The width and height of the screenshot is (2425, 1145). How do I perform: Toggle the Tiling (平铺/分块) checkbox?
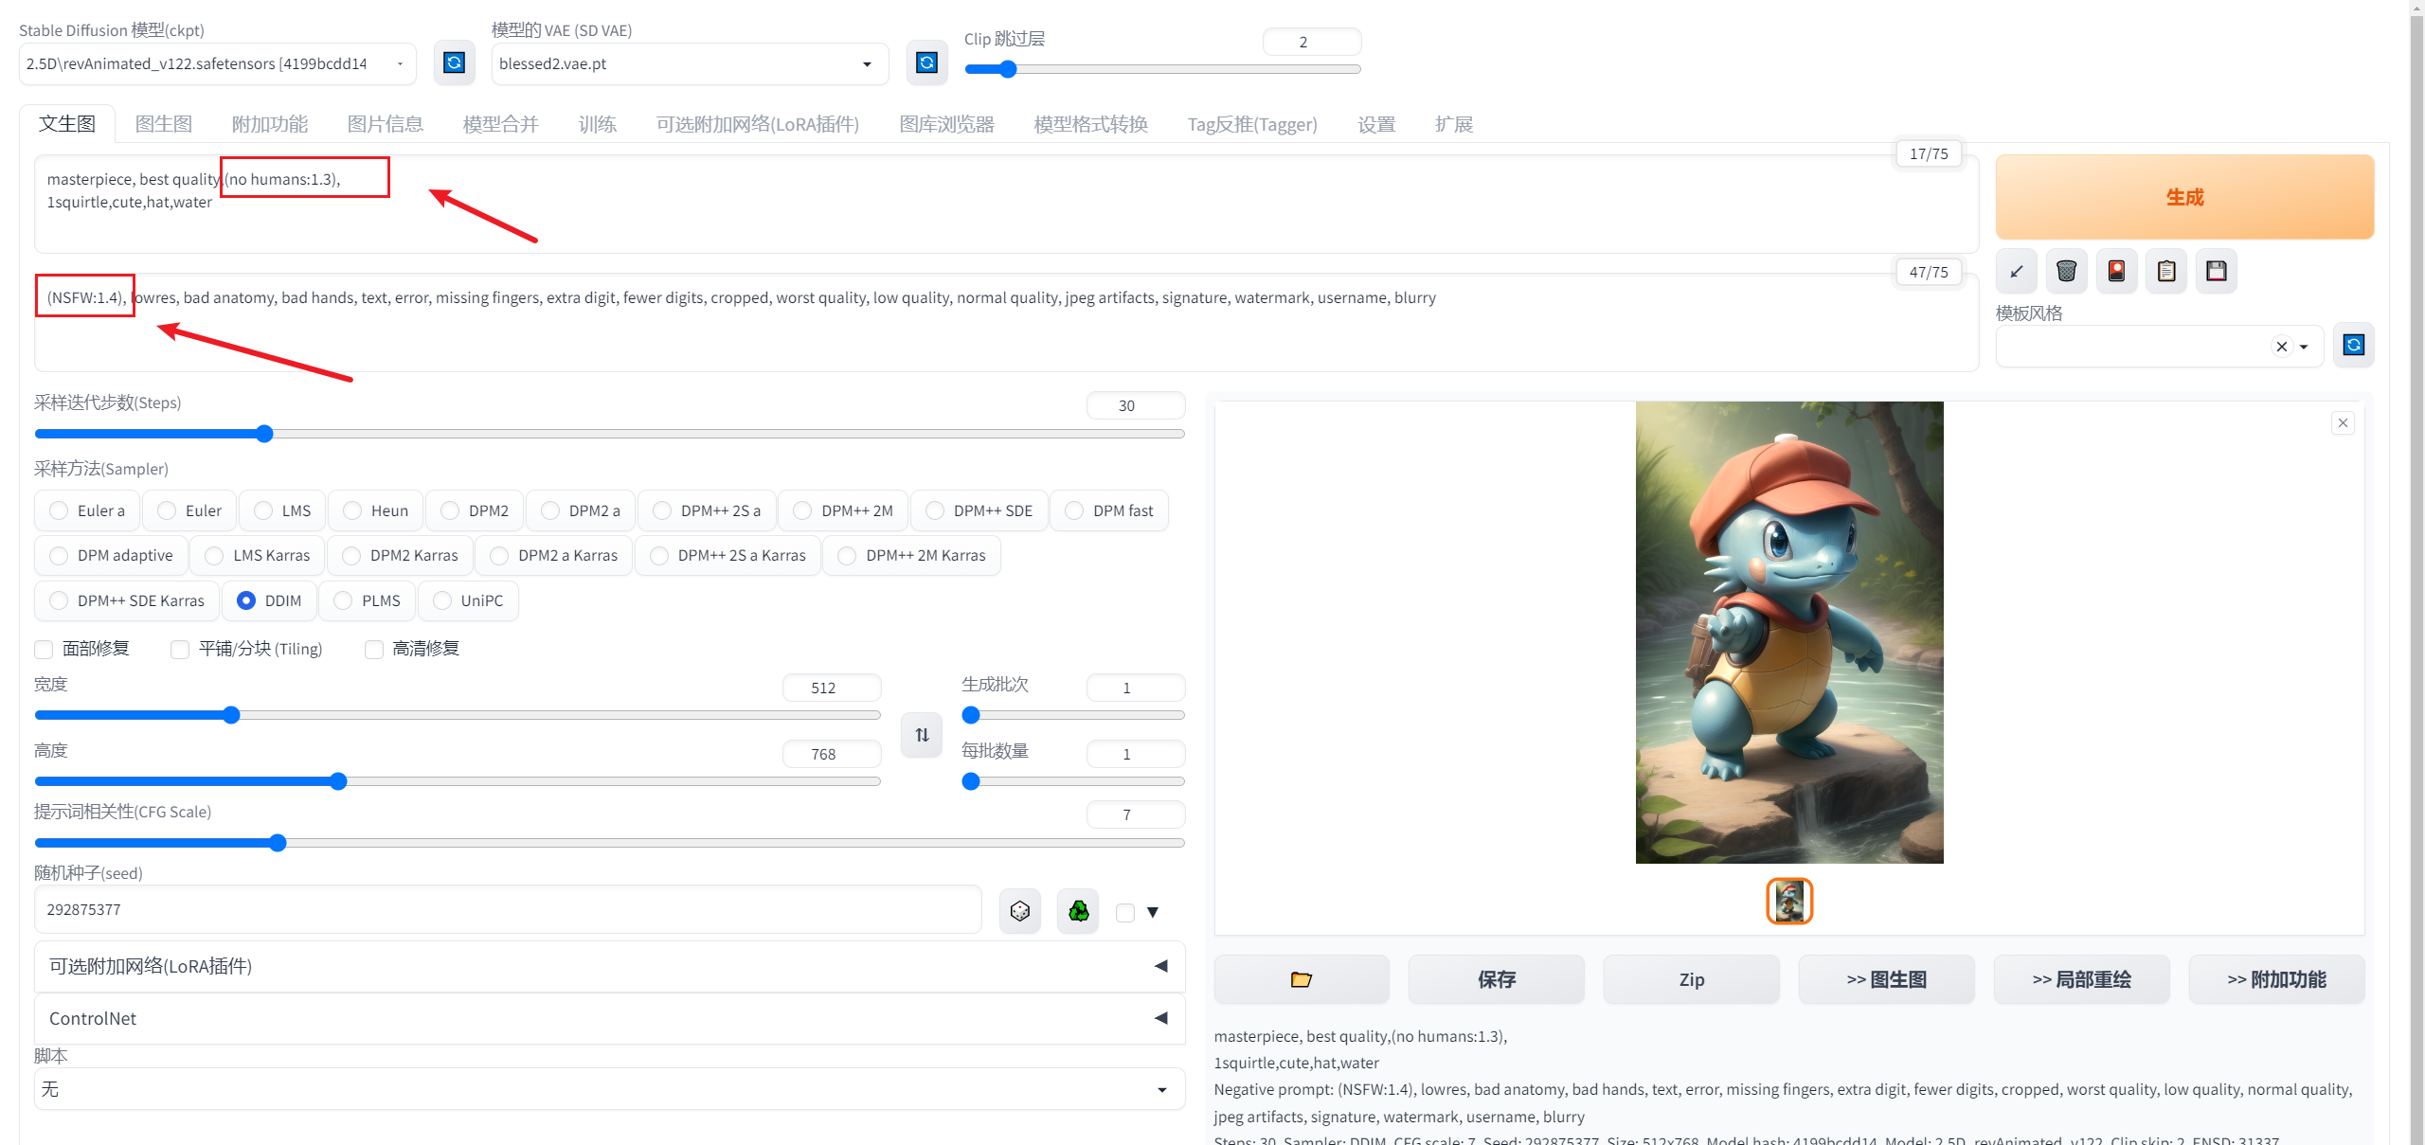tap(180, 649)
